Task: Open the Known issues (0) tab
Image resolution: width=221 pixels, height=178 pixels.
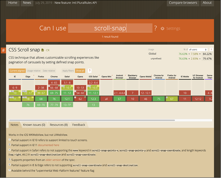Action: (34, 125)
